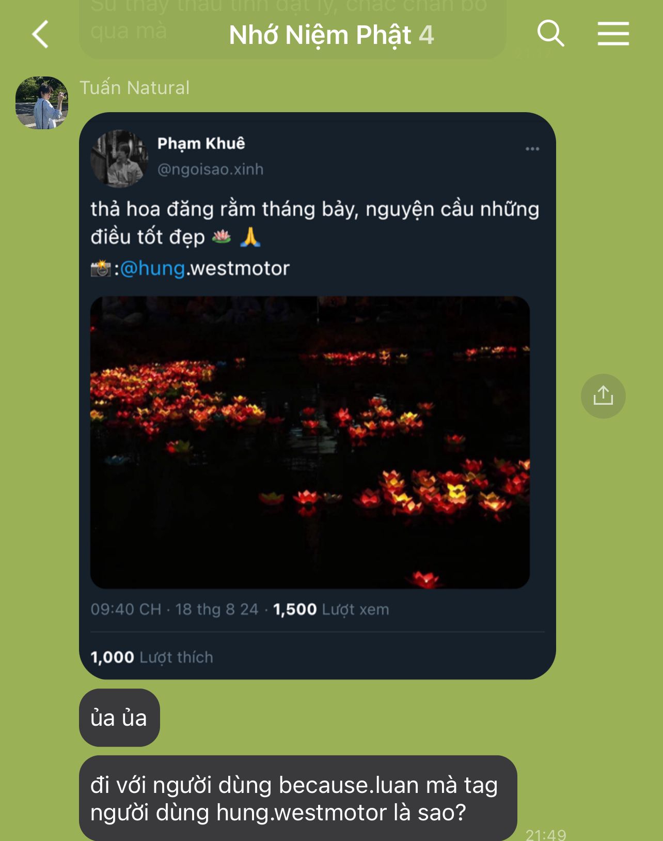Screen dimensions: 663x841
Task: Open the hamburger menu icon
Action: click(x=613, y=34)
